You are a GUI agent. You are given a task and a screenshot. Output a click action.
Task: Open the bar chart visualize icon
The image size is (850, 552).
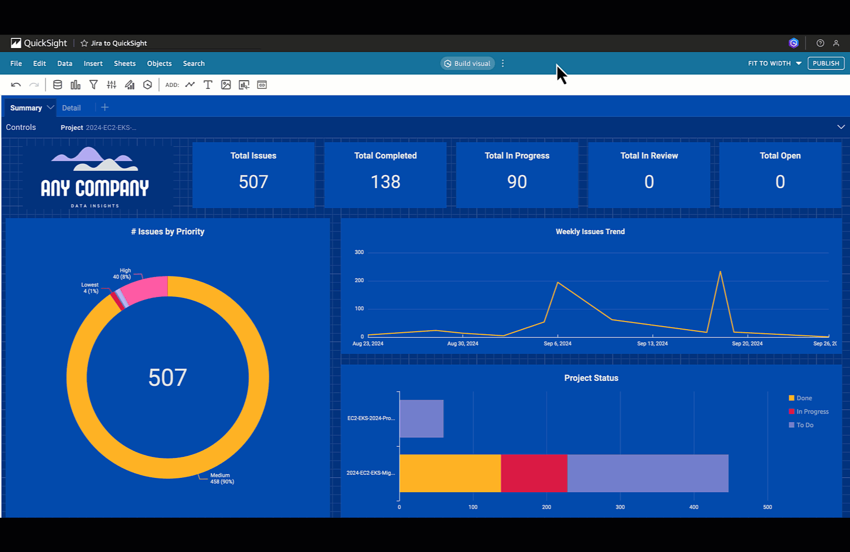point(76,85)
